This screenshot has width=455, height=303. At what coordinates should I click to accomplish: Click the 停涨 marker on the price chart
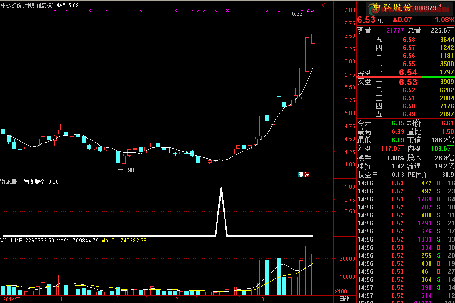[x=303, y=174]
